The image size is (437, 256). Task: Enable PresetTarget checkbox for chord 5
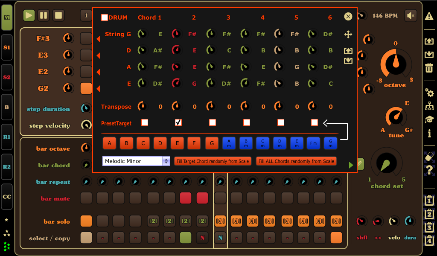[281, 122]
